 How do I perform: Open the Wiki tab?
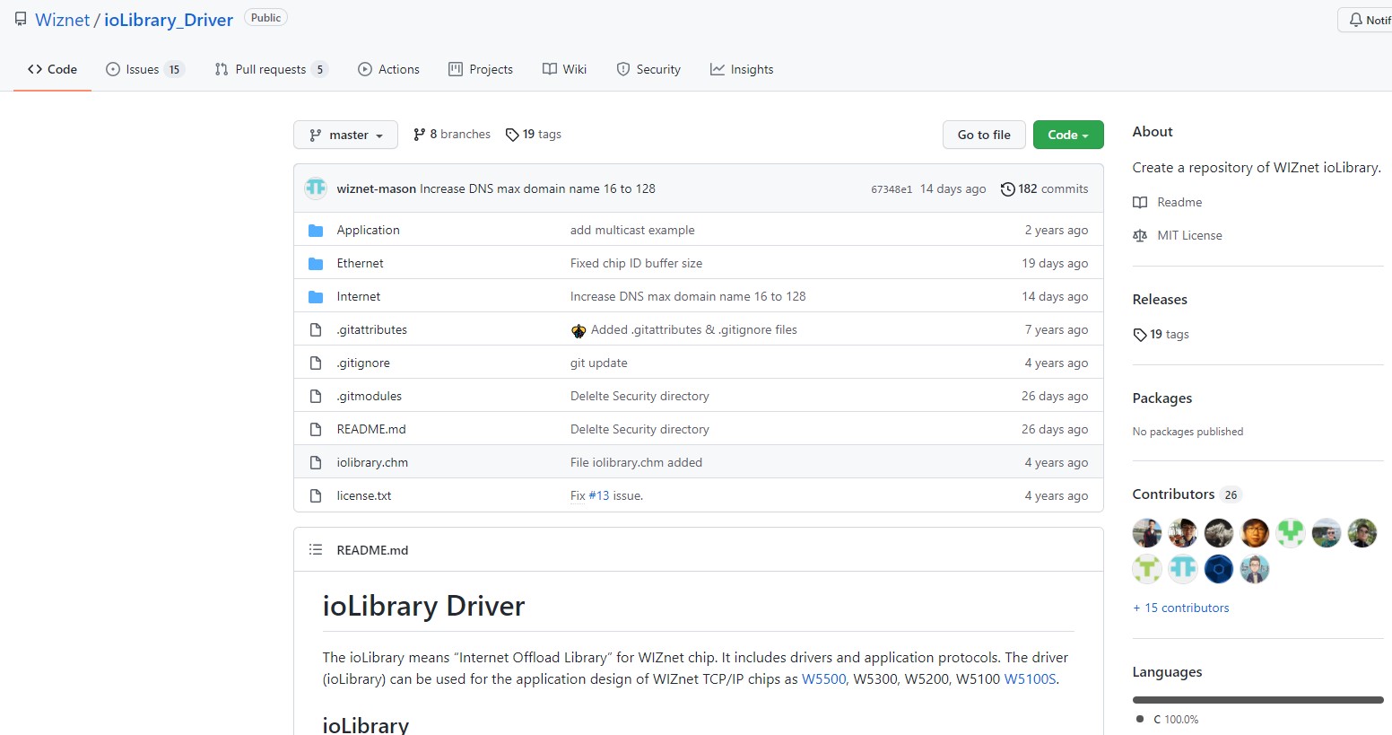tap(564, 69)
